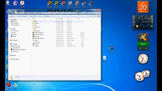
Task: Open the Videos library
Action: (x=14, y=36)
